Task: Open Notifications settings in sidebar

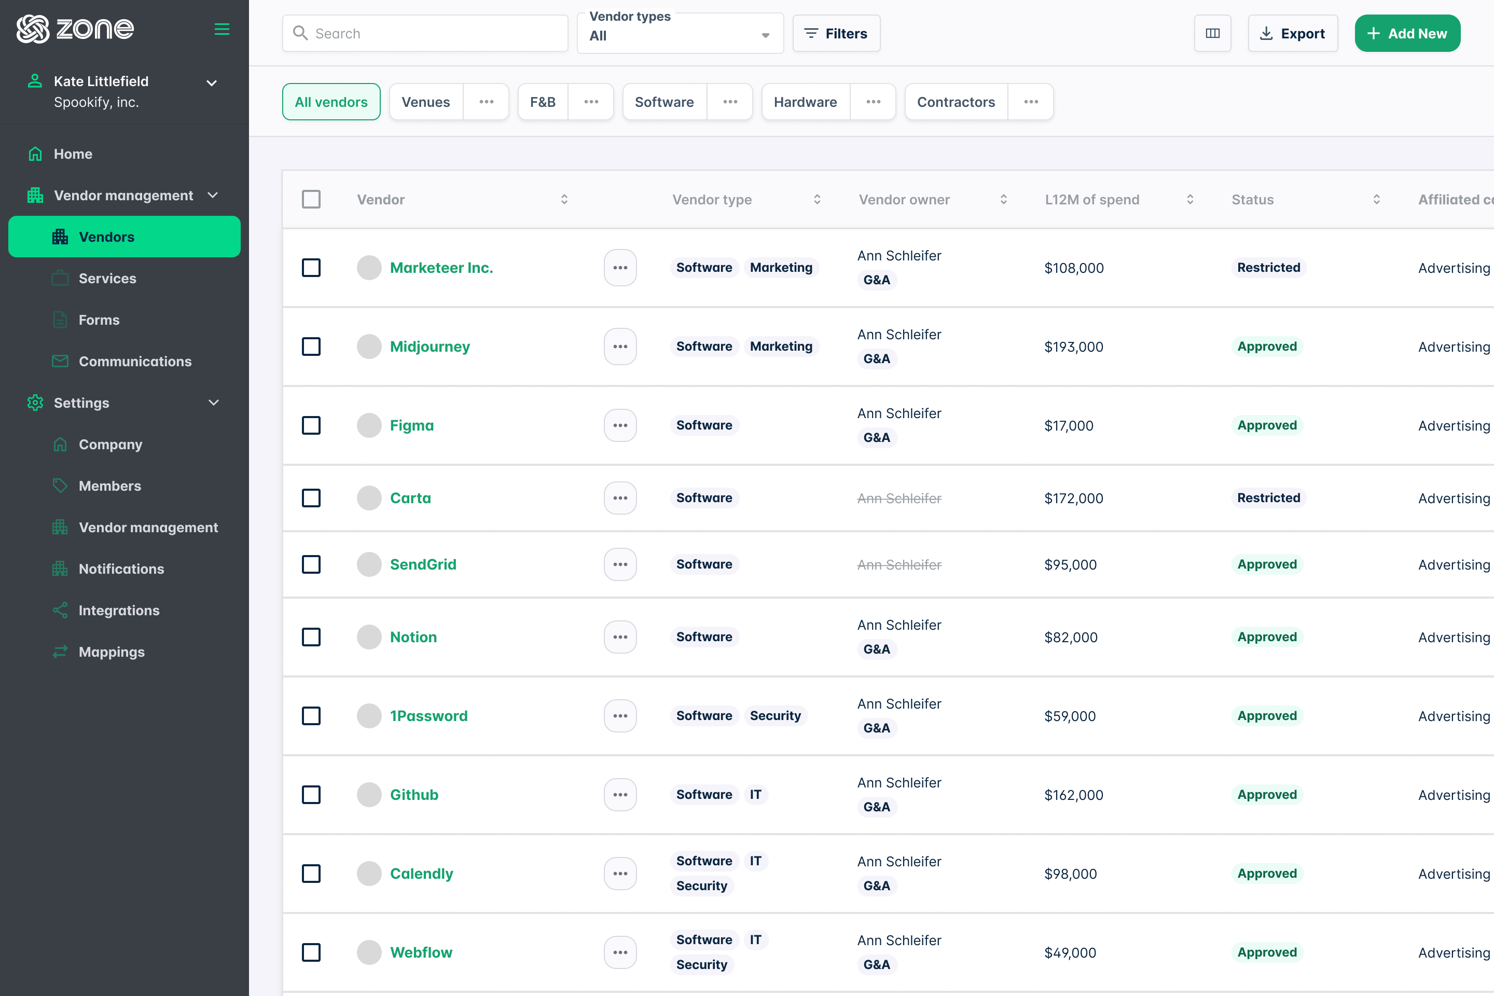Action: point(125,569)
